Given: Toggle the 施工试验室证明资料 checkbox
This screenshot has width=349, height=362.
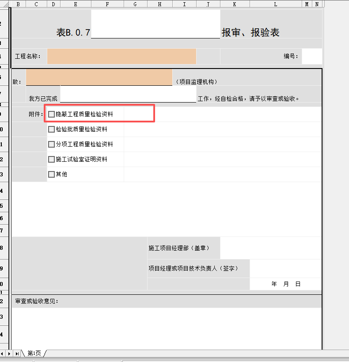Looking at the screenshot, I should (51, 160).
